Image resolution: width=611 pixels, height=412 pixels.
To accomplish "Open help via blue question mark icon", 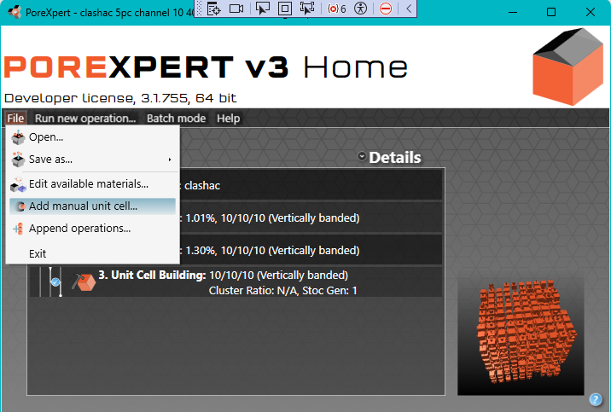I will (x=596, y=398).
